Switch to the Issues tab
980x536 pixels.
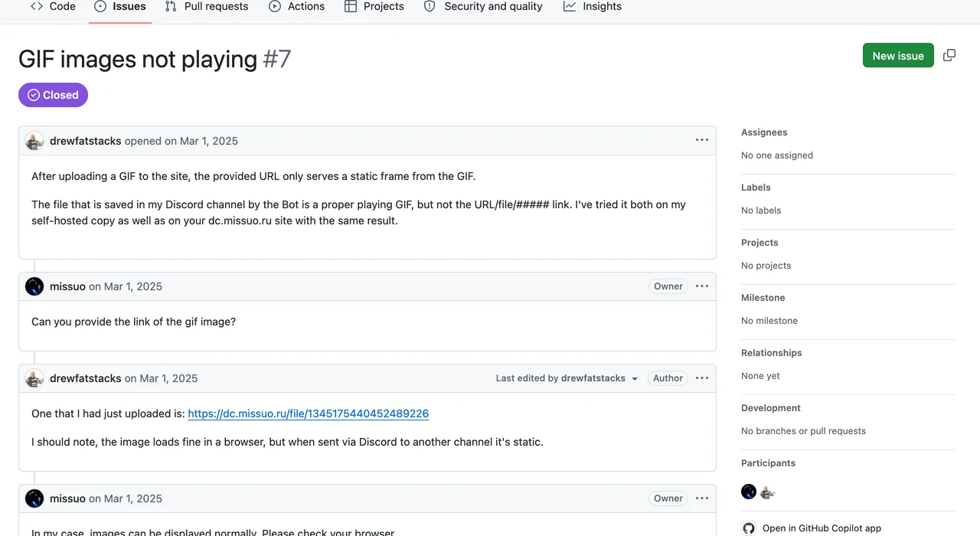point(119,6)
